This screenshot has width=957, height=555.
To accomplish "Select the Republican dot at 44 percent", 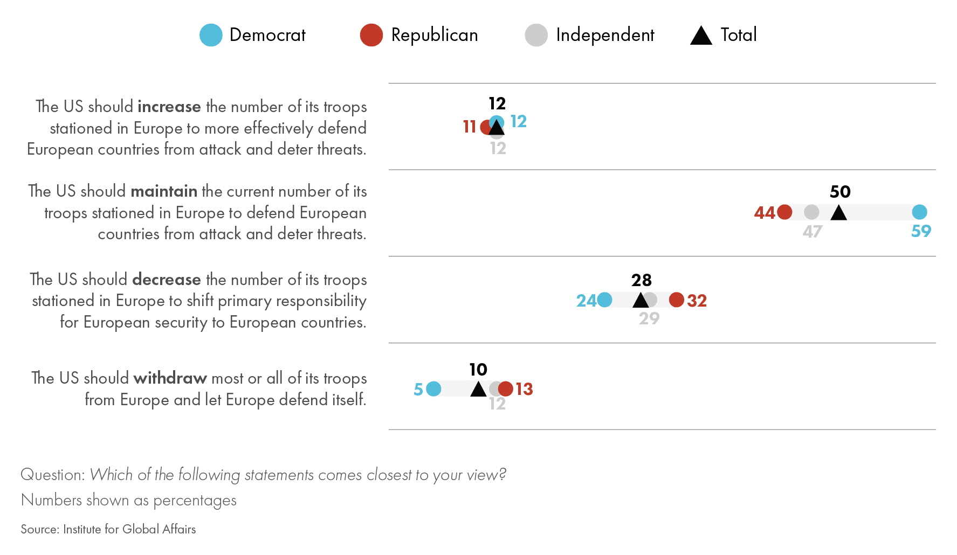I will (784, 212).
